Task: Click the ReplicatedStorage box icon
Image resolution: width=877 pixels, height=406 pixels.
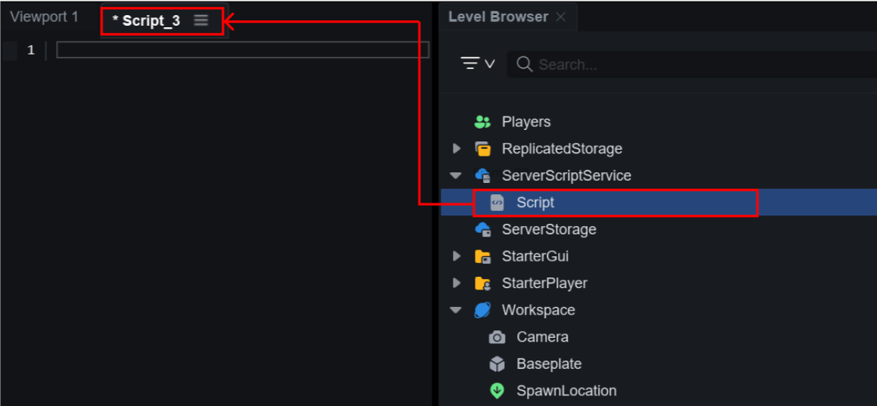Action: pos(482,149)
